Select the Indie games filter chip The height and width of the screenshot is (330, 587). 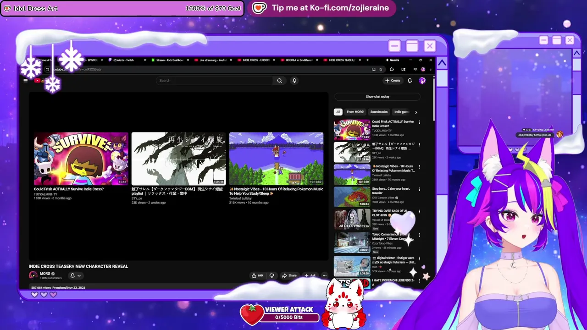[401, 112]
